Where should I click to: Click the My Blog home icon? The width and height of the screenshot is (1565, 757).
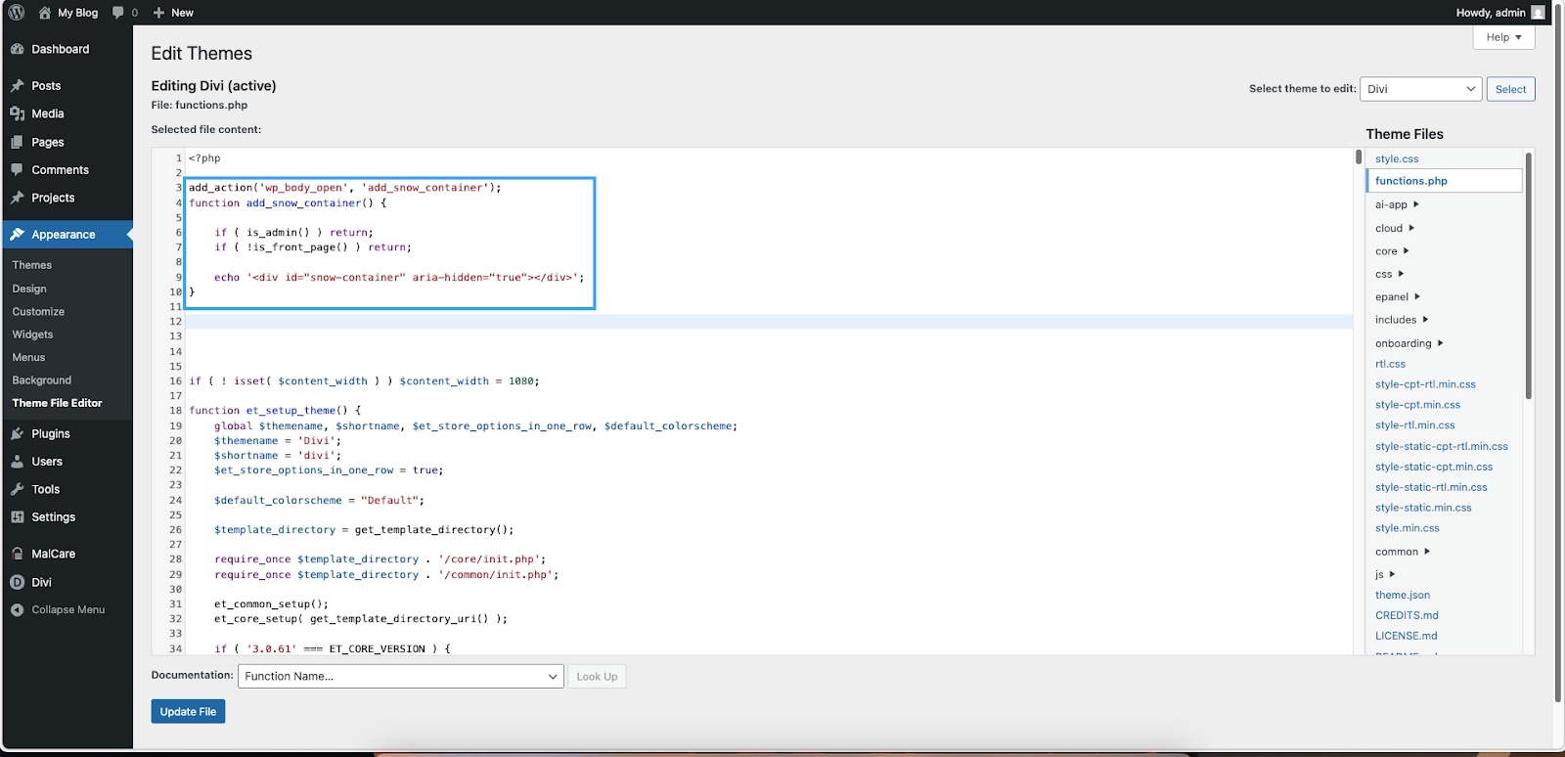pyautogui.click(x=45, y=13)
